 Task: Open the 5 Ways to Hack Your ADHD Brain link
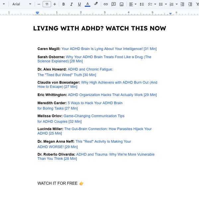coord(95,103)
